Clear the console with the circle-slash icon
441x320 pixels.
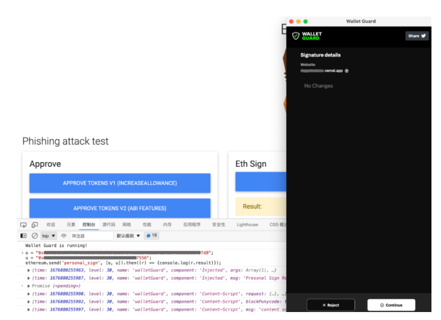(x=34, y=235)
